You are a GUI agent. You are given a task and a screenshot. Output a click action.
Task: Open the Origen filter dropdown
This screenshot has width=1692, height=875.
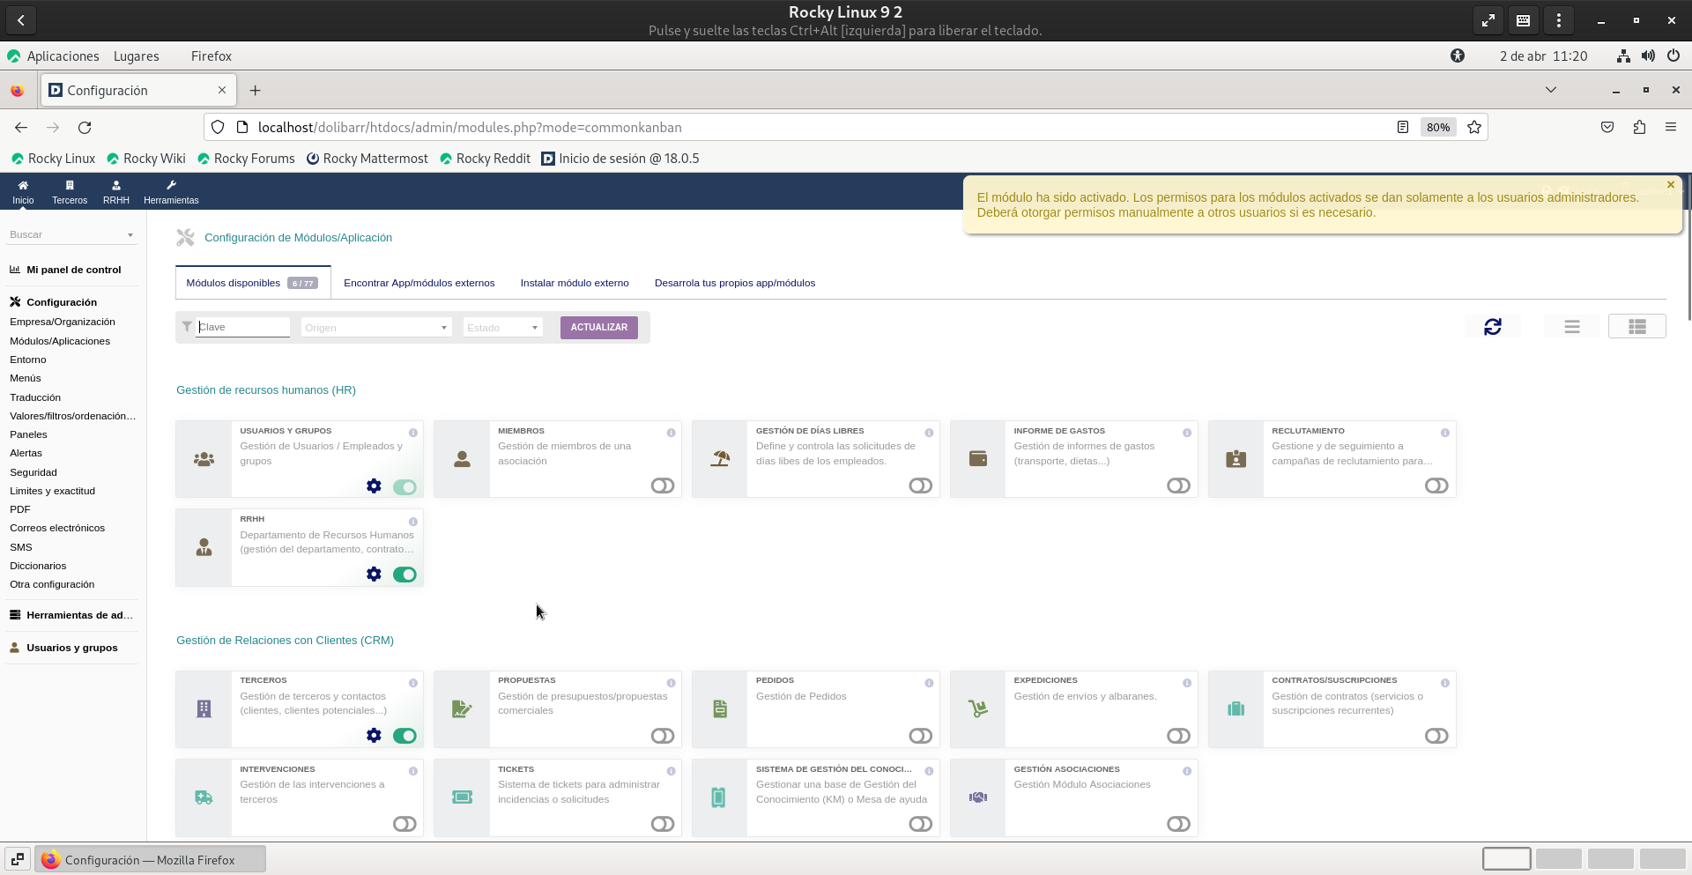tap(376, 328)
